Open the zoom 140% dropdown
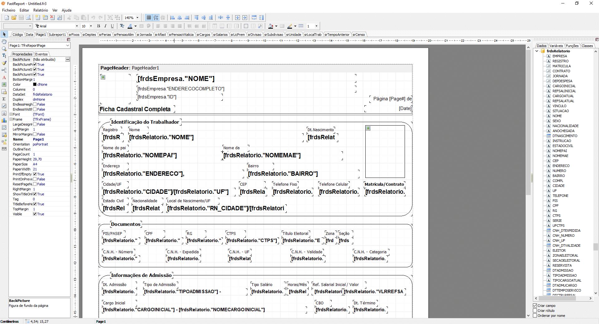This screenshot has height=324, width=599. coord(137,18)
